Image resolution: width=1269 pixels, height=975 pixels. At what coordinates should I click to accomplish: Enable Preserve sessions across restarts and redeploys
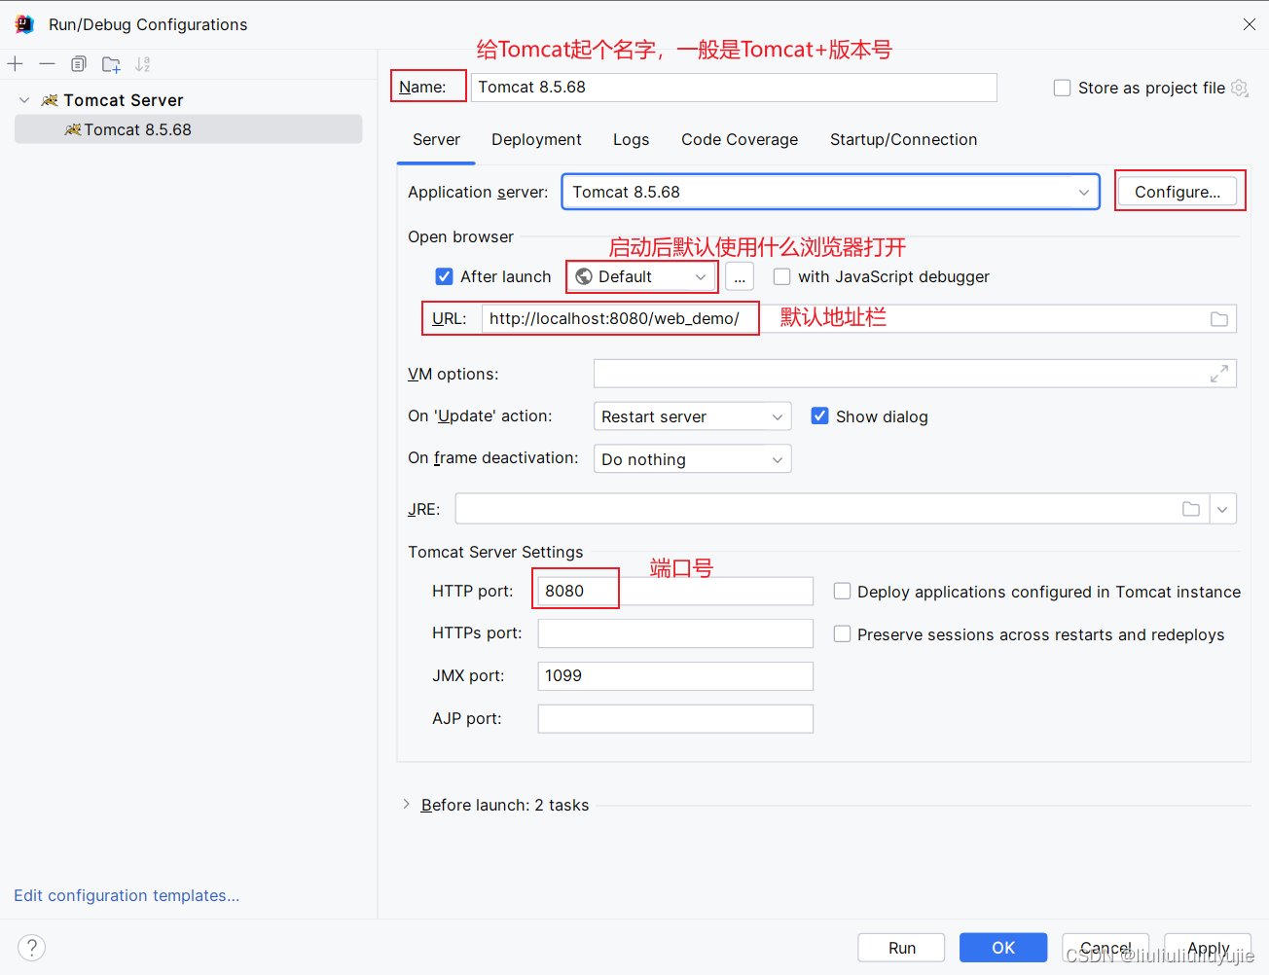point(842,633)
